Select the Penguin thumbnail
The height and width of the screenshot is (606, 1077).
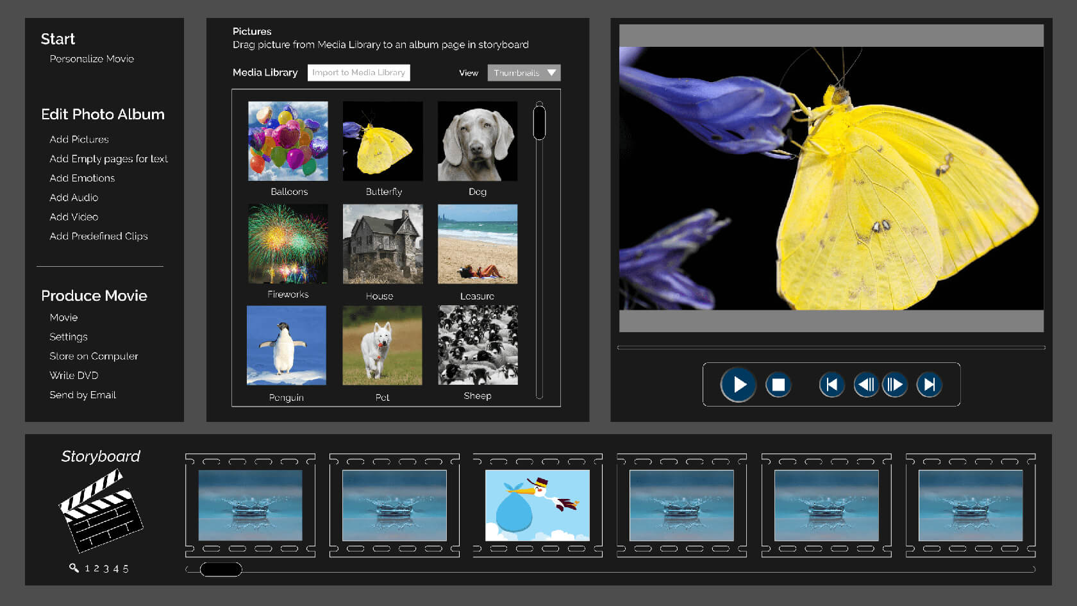pyautogui.click(x=287, y=345)
